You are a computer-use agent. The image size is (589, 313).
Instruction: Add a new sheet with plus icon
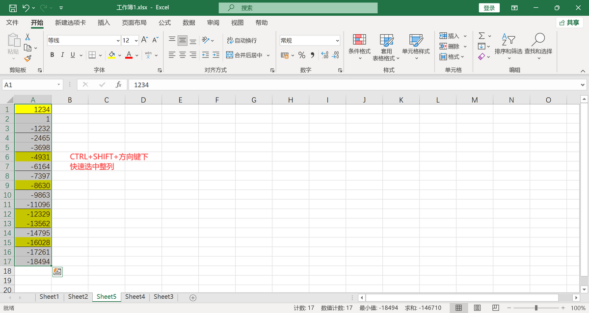coord(193,297)
